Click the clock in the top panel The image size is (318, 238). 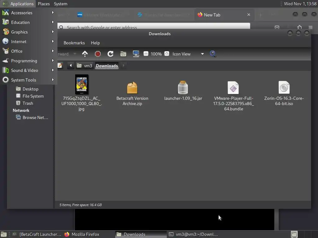(x=300, y=4)
